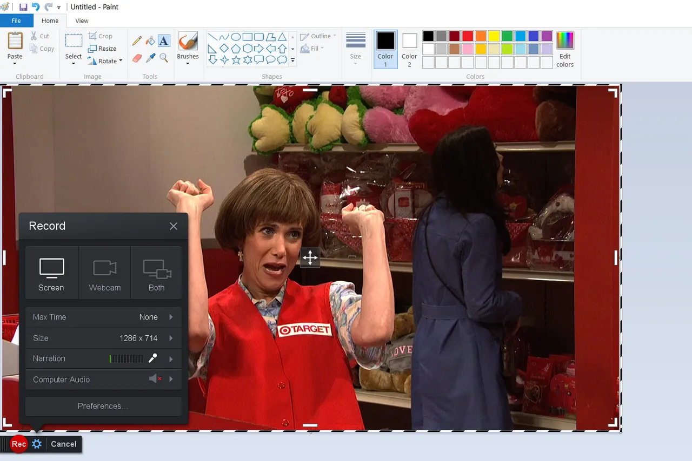
Task: Click the Paste clipboard icon
Action: pyautogui.click(x=15, y=40)
